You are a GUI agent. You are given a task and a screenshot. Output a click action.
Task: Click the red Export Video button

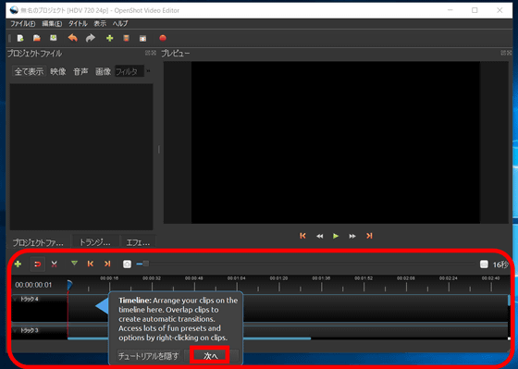[x=163, y=38]
